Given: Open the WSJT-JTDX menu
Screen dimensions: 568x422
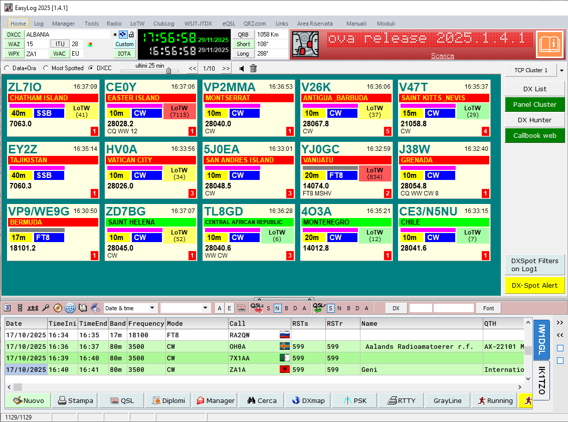Looking at the screenshot, I should pyautogui.click(x=198, y=24).
